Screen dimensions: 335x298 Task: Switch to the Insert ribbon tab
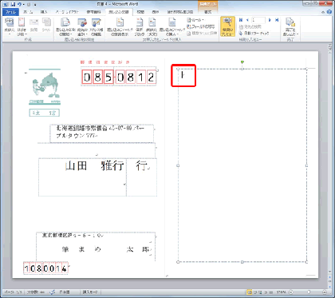44,12
